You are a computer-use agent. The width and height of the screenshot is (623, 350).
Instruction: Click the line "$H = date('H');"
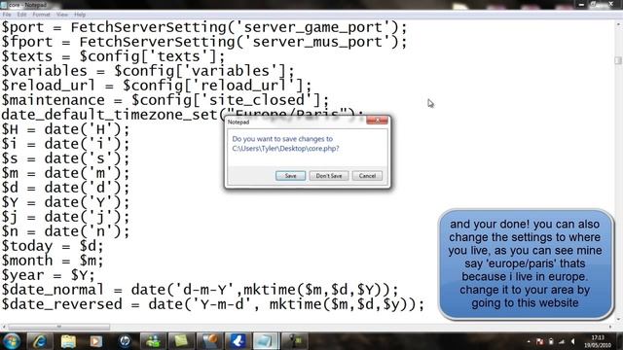65,129
